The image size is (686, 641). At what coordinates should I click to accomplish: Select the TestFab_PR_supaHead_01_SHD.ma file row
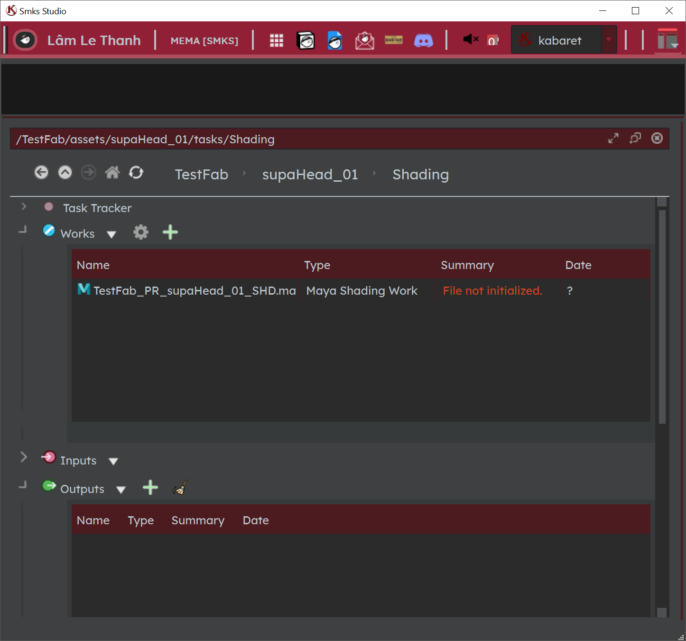pos(361,290)
